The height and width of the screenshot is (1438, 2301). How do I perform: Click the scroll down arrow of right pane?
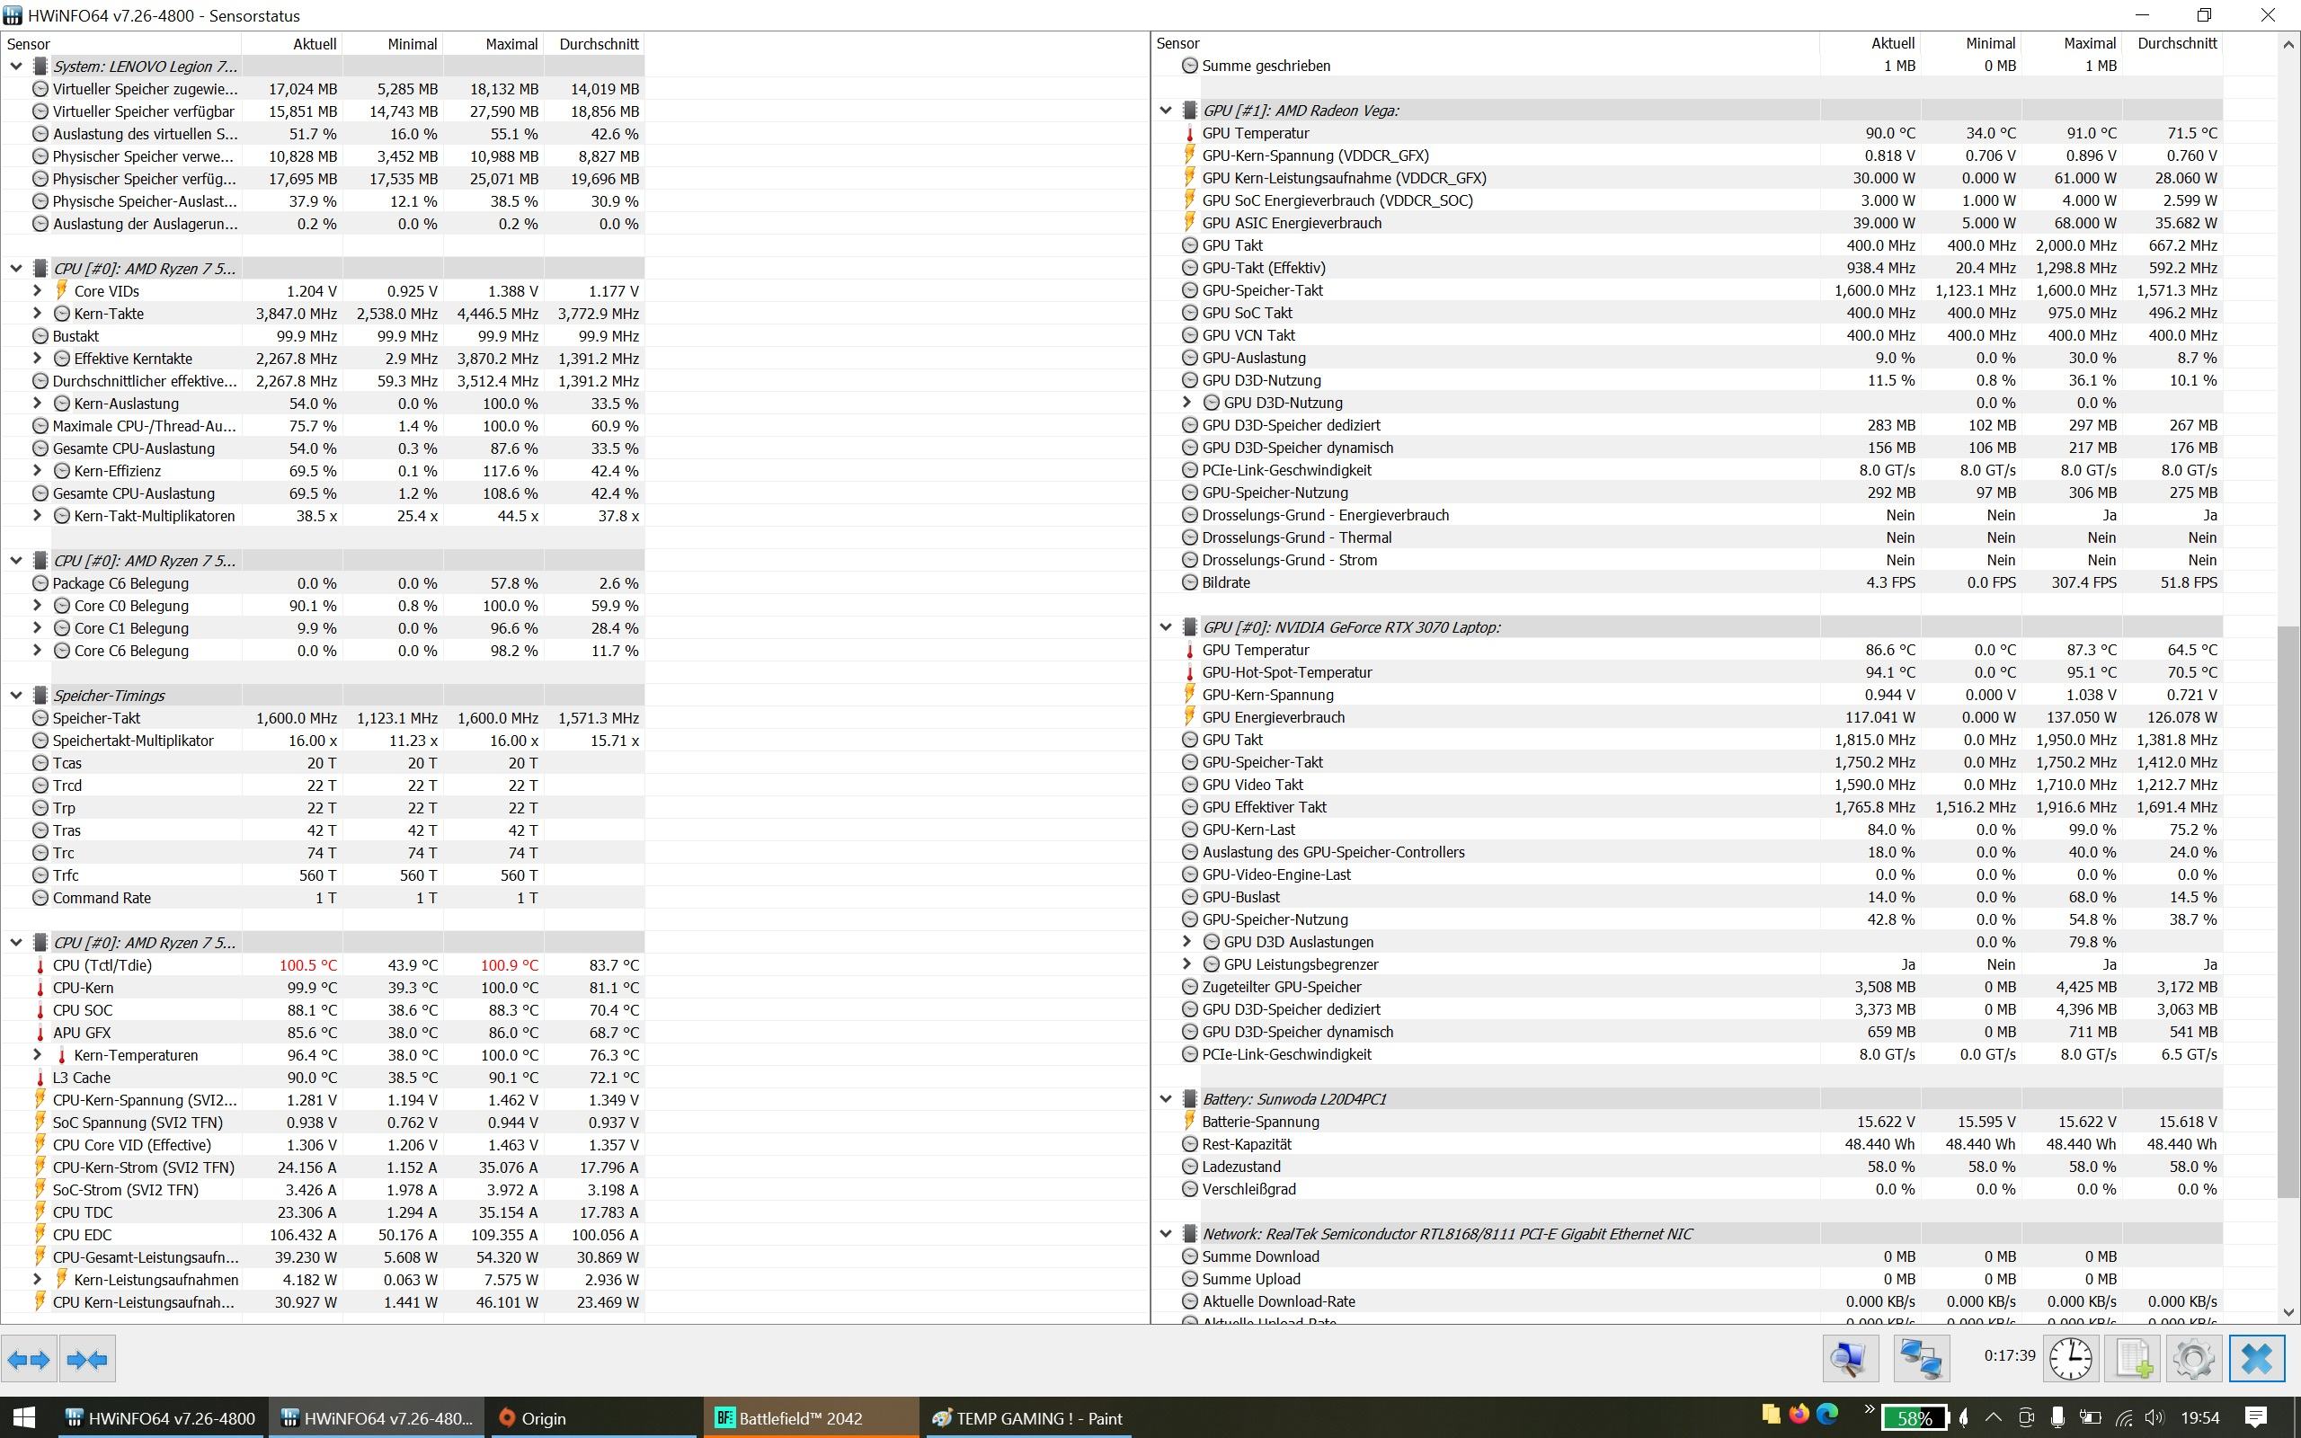pos(2289,1312)
